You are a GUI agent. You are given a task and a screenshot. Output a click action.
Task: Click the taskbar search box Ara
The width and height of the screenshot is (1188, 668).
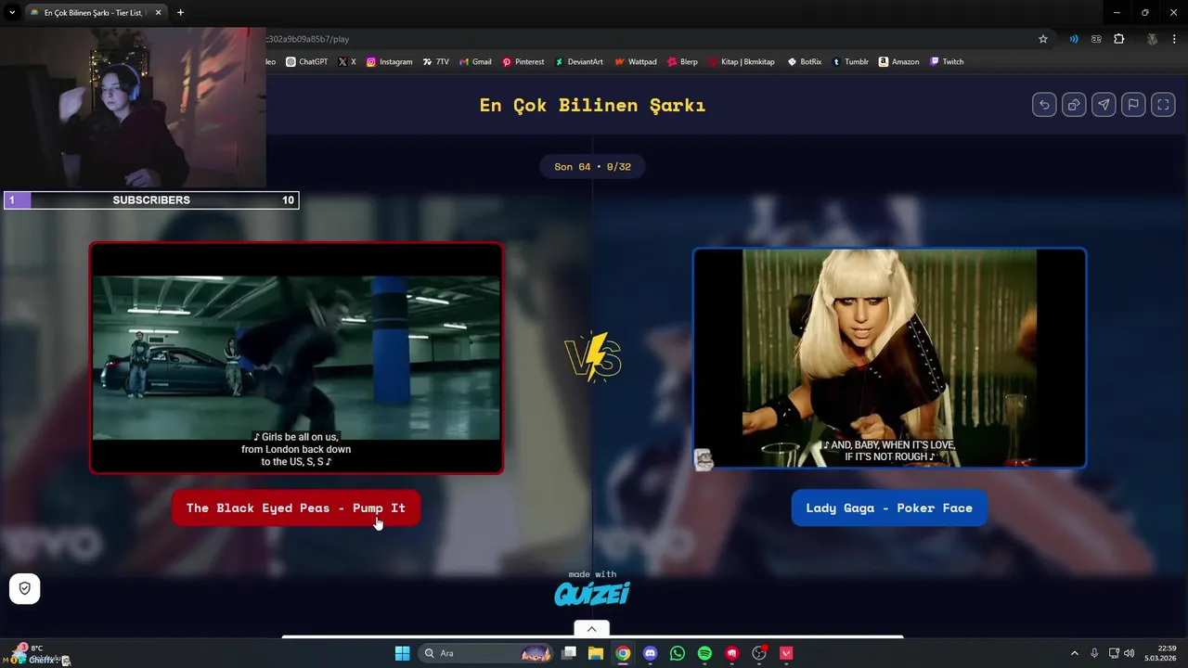tap(485, 653)
